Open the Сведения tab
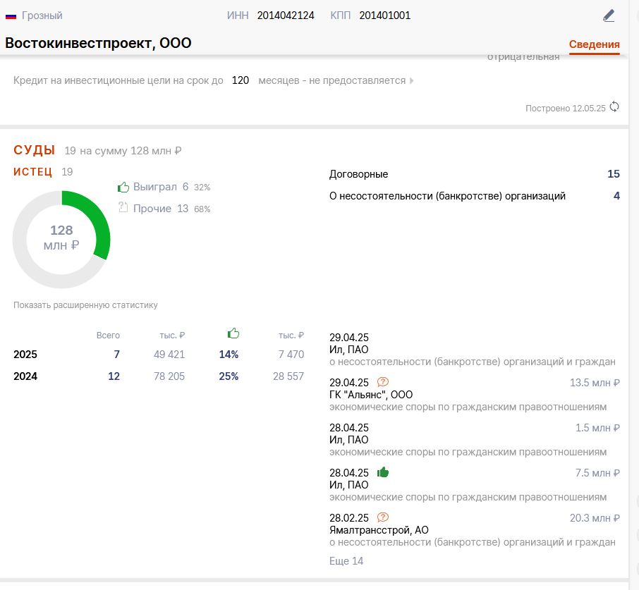Screen dimensions: 639x590 pyautogui.click(x=594, y=44)
